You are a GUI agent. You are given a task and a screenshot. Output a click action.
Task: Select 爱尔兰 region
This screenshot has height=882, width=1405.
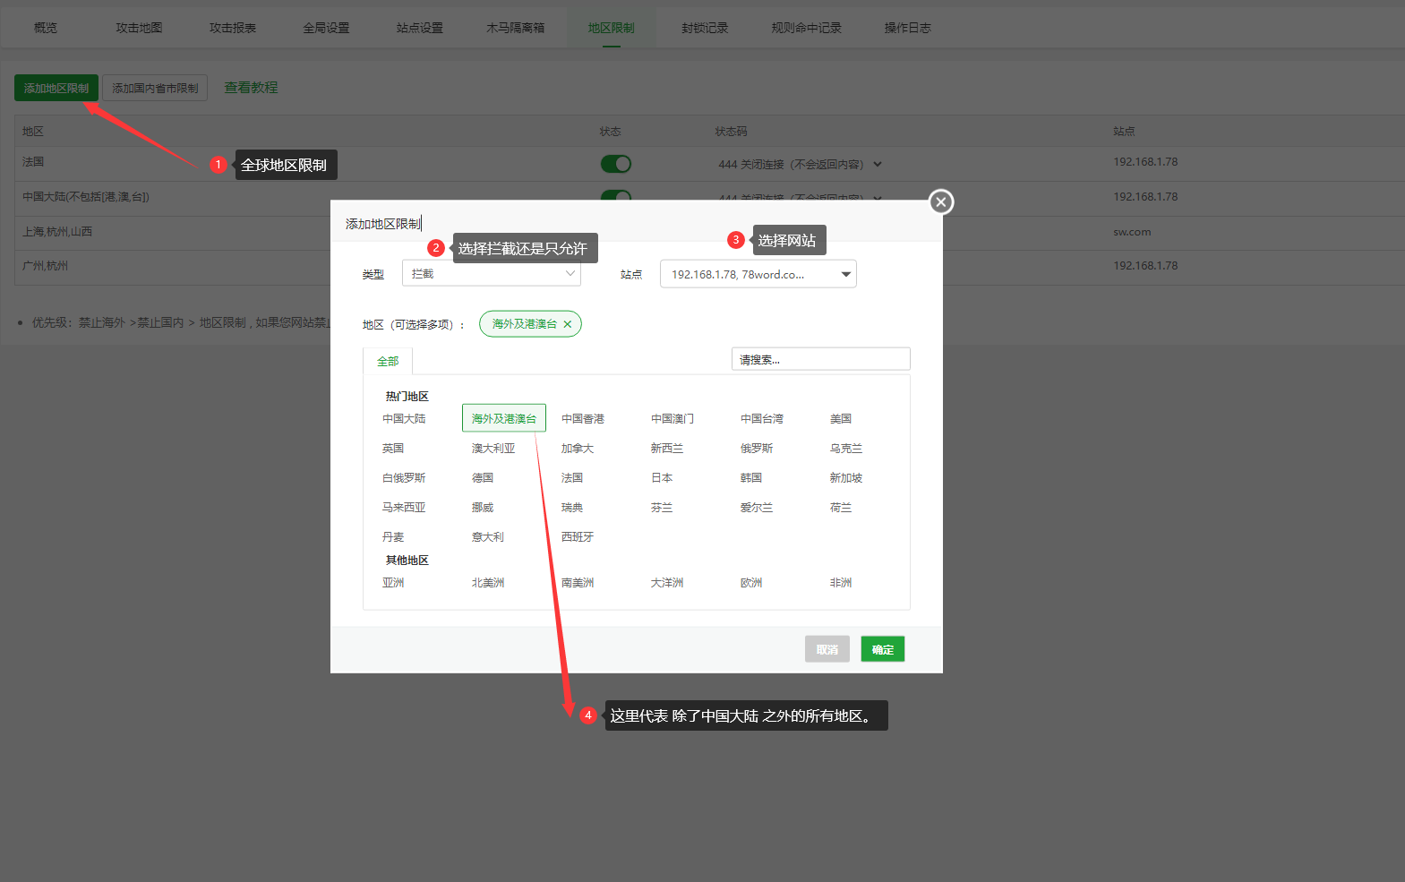(757, 508)
